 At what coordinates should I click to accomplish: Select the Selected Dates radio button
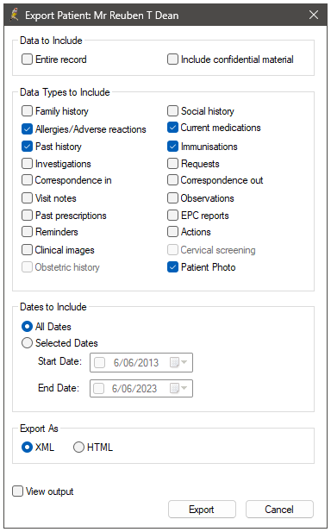[27, 342]
